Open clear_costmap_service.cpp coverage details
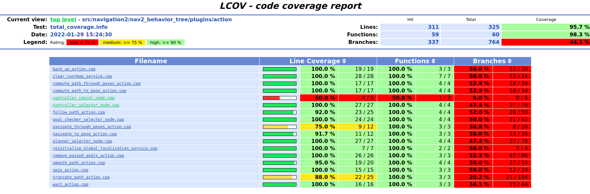590x194 pixels. coord(82,76)
